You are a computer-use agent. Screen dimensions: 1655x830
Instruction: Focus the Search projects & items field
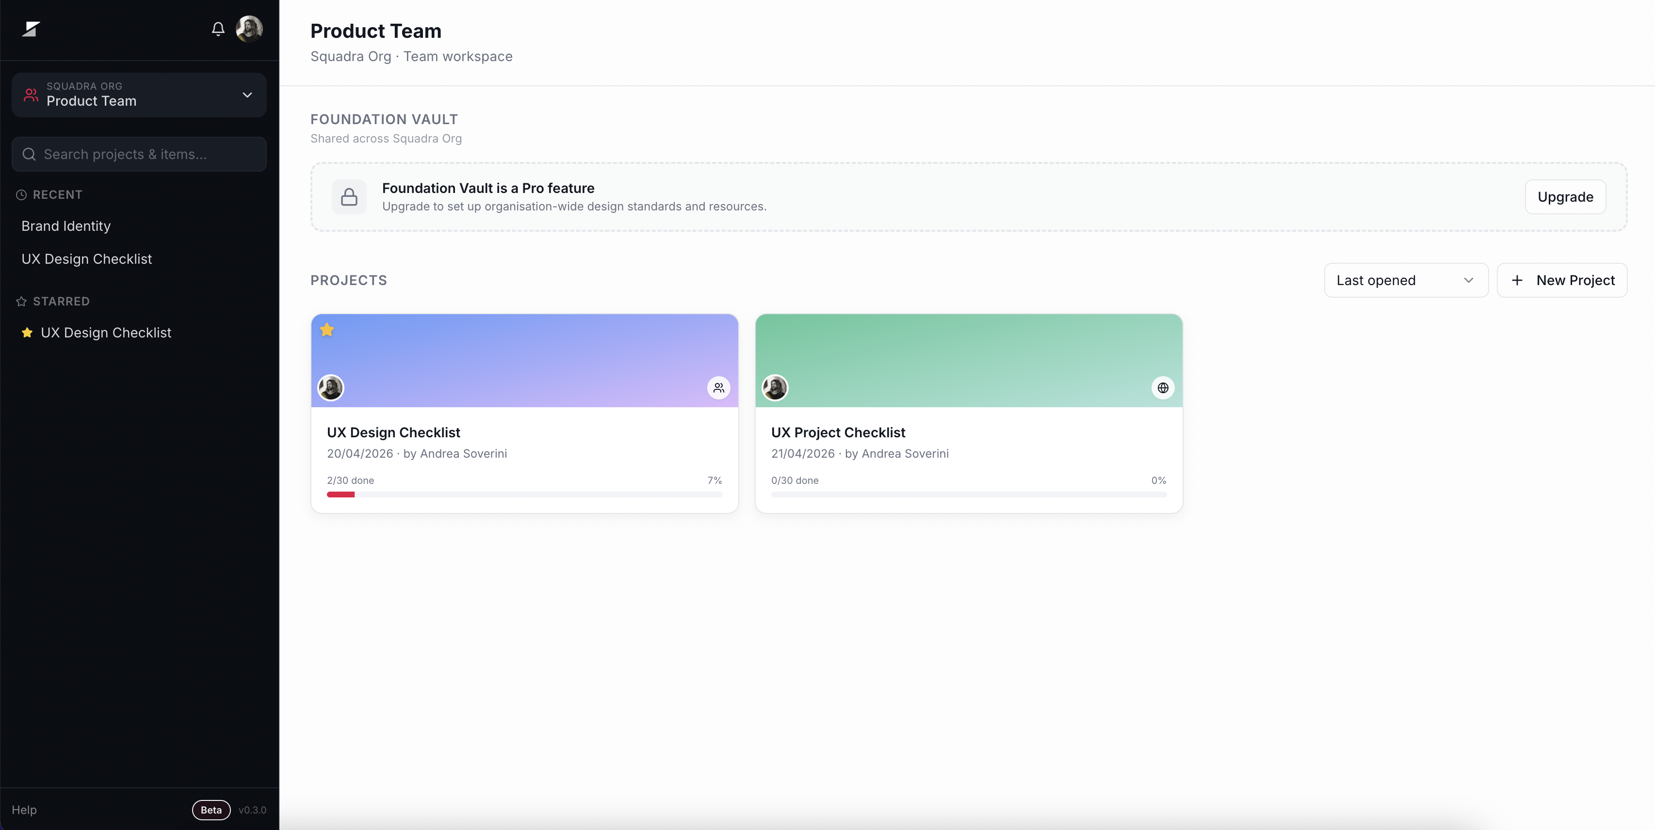tap(139, 154)
